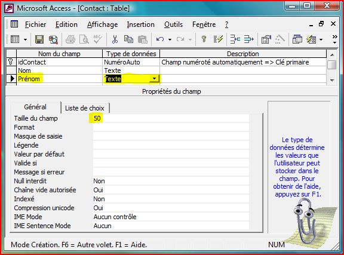Click the Build (wand) toolbar icon
This screenshot has width=344, height=255.
[279, 40]
